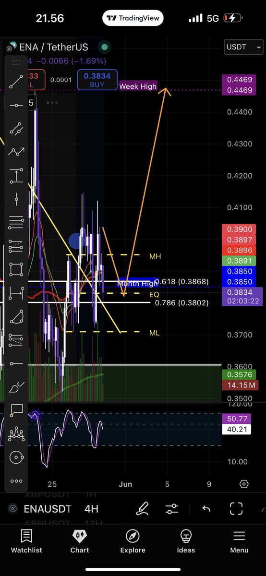This screenshot has height=576, width=266.
Task: Select the Month High label
Action: [137, 284]
